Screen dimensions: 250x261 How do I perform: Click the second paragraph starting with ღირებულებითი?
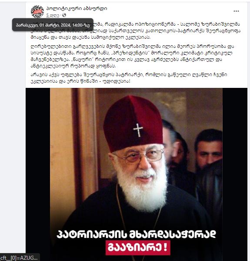pyautogui.click(x=132, y=56)
